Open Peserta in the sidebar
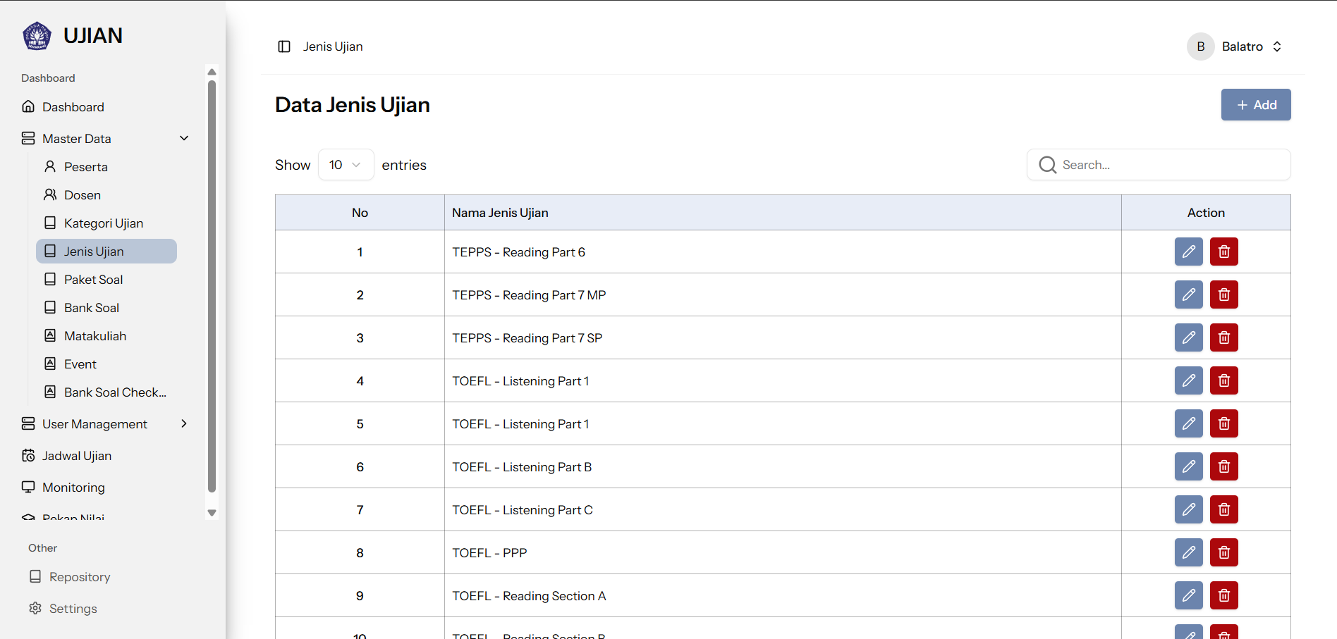Screen dimensions: 1337x639 [x=85, y=167]
